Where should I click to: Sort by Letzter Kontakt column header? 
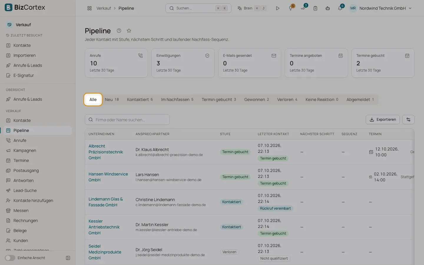point(273,134)
